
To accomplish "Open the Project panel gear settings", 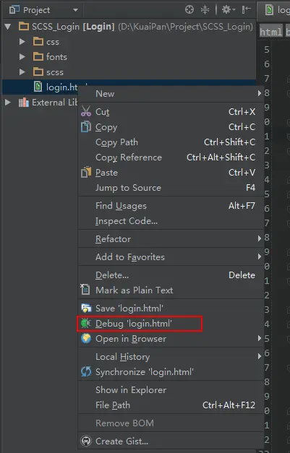I will pos(228,10).
